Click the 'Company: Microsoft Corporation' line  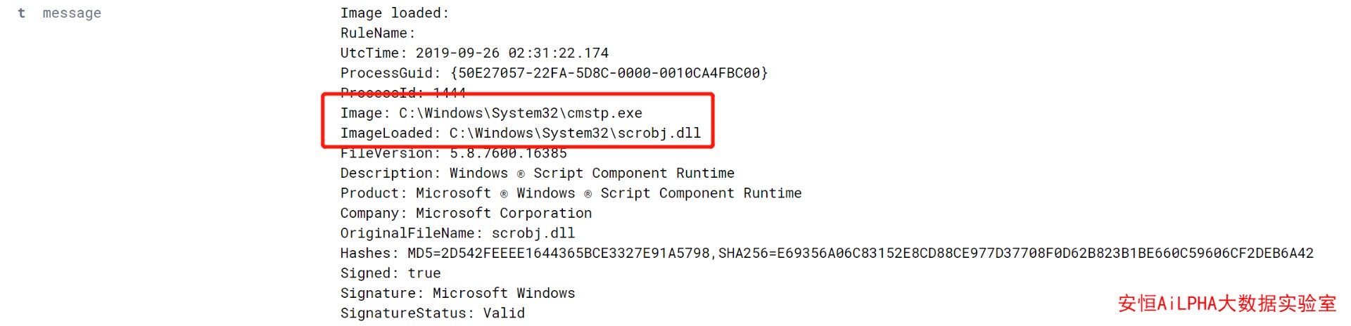pyautogui.click(x=466, y=213)
